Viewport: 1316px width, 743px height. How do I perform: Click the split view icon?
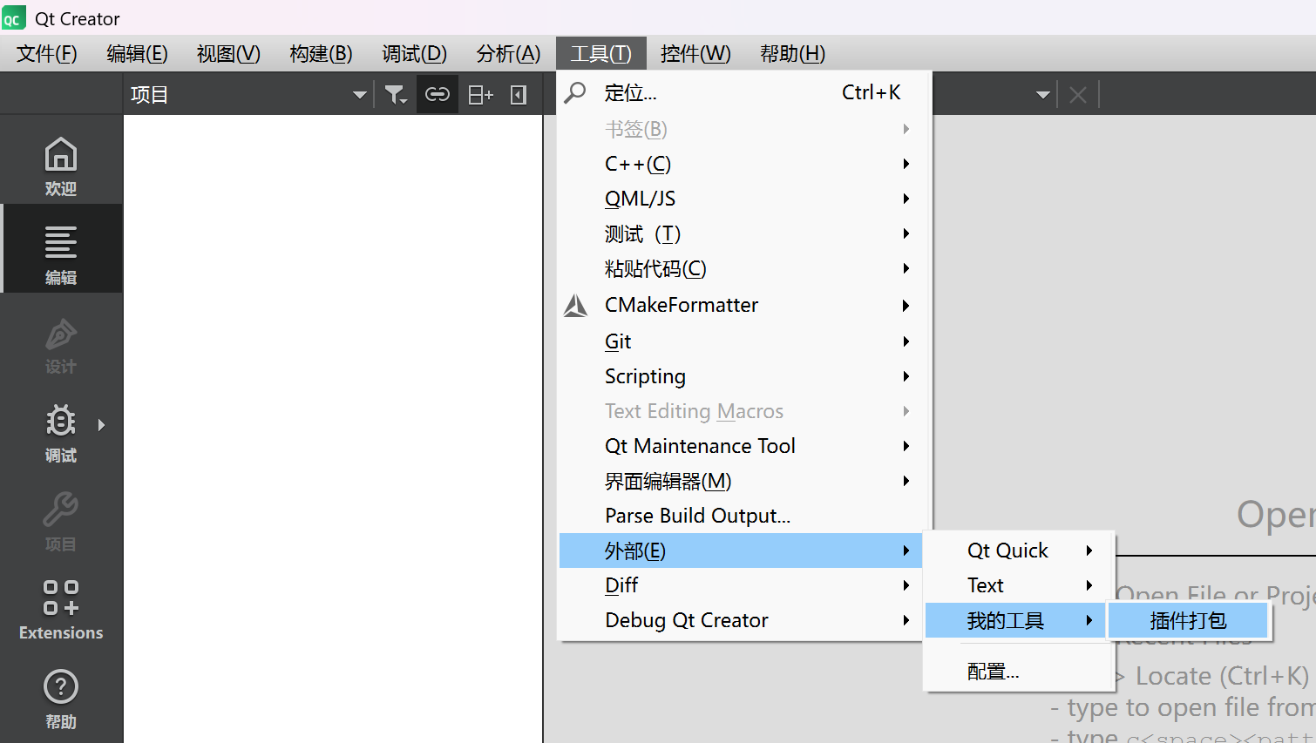coord(480,94)
